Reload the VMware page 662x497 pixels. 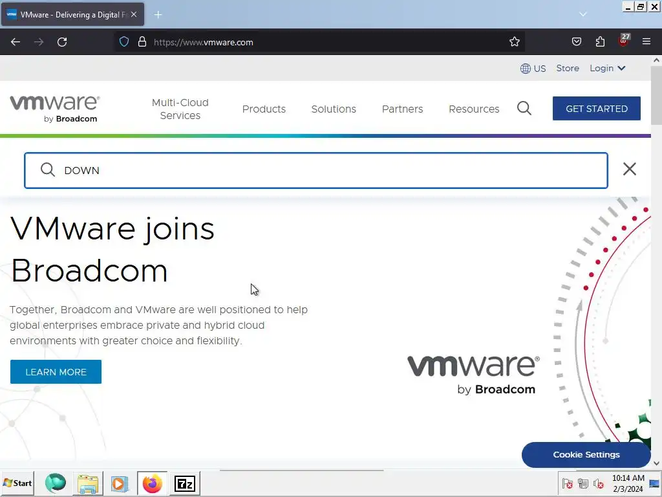[62, 42]
